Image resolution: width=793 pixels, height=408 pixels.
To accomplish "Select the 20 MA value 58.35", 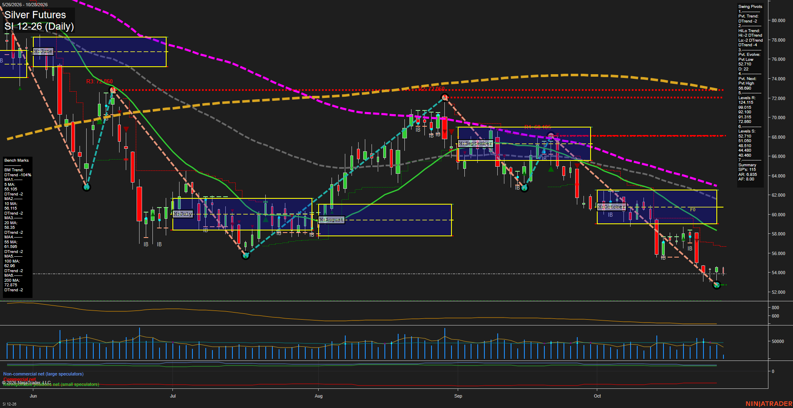I will pyautogui.click(x=10, y=228).
